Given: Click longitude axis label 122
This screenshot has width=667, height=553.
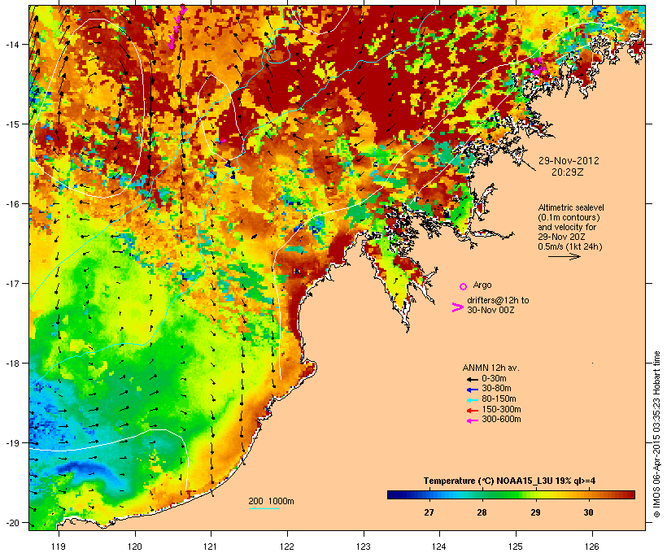Looking at the screenshot, I should coord(287,546).
